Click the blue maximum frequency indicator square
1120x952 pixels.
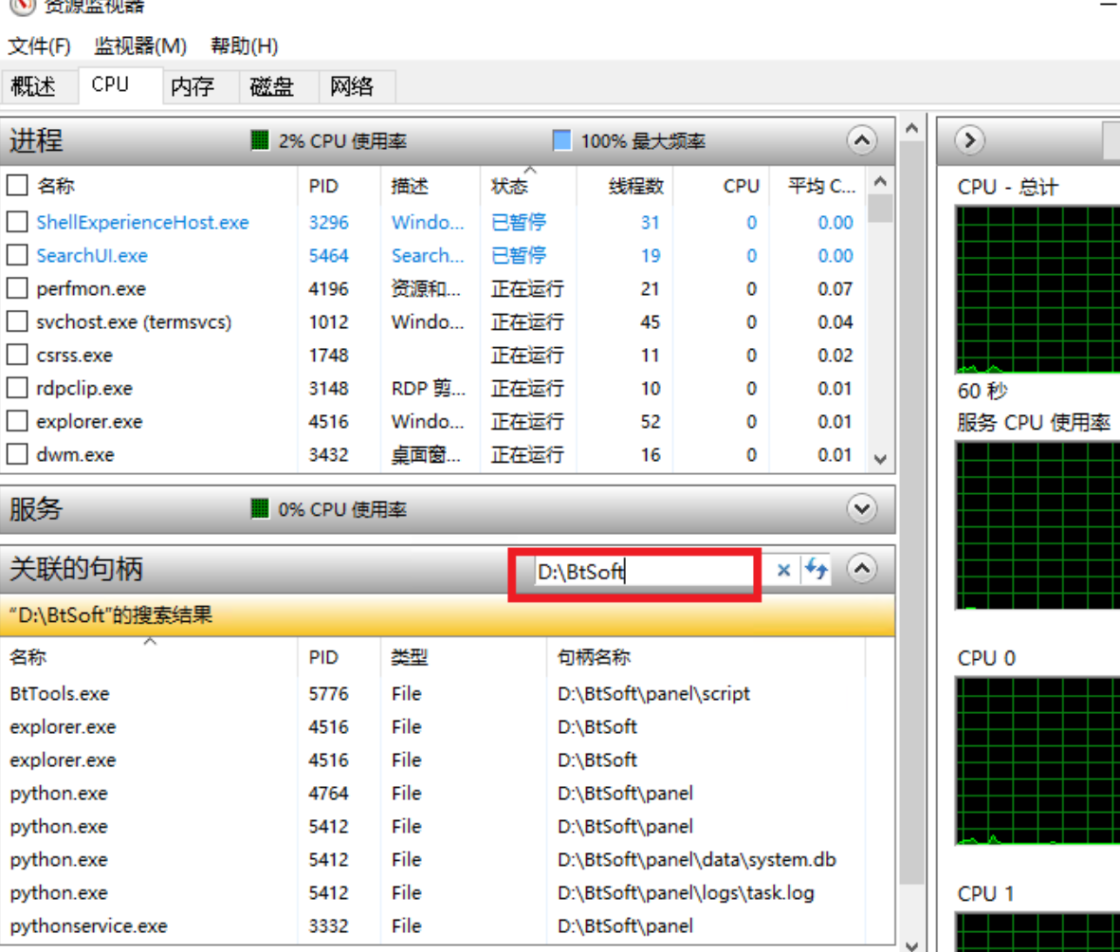tap(562, 141)
